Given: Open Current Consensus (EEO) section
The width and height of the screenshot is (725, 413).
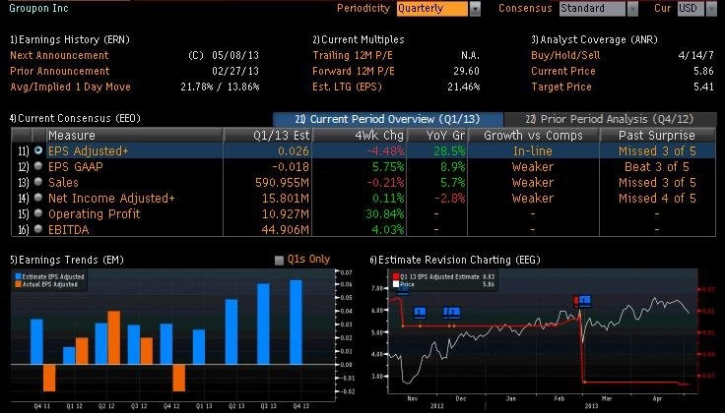Looking at the screenshot, I should tap(75, 118).
